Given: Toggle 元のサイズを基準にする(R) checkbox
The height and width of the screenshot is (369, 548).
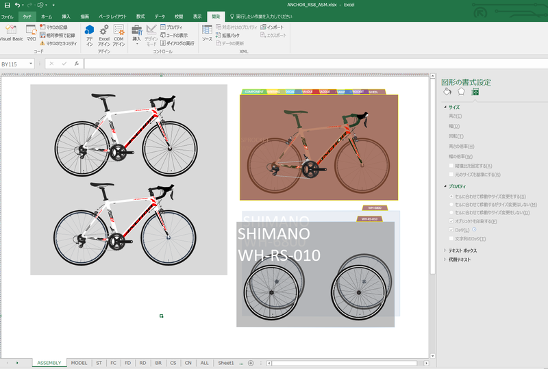Looking at the screenshot, I should [451, 175].
